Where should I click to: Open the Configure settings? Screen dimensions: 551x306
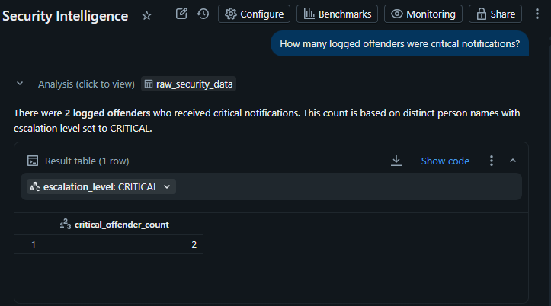point(254,14)
